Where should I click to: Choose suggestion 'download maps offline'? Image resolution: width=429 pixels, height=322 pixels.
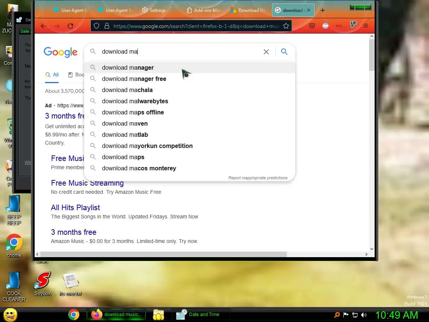(x=190, y=113)
